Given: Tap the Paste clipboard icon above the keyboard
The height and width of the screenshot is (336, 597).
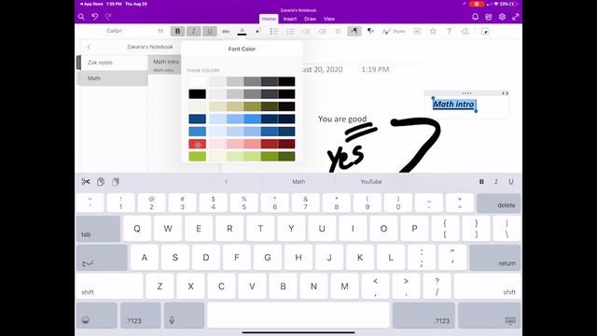Looking at the screenshot, I should coord(116,182).
